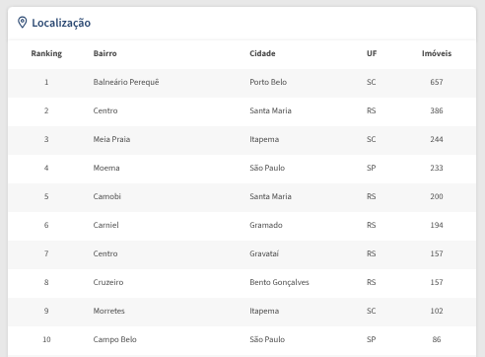Click the Localização section title
485x357 pixels.
click(x=61, y=23)
